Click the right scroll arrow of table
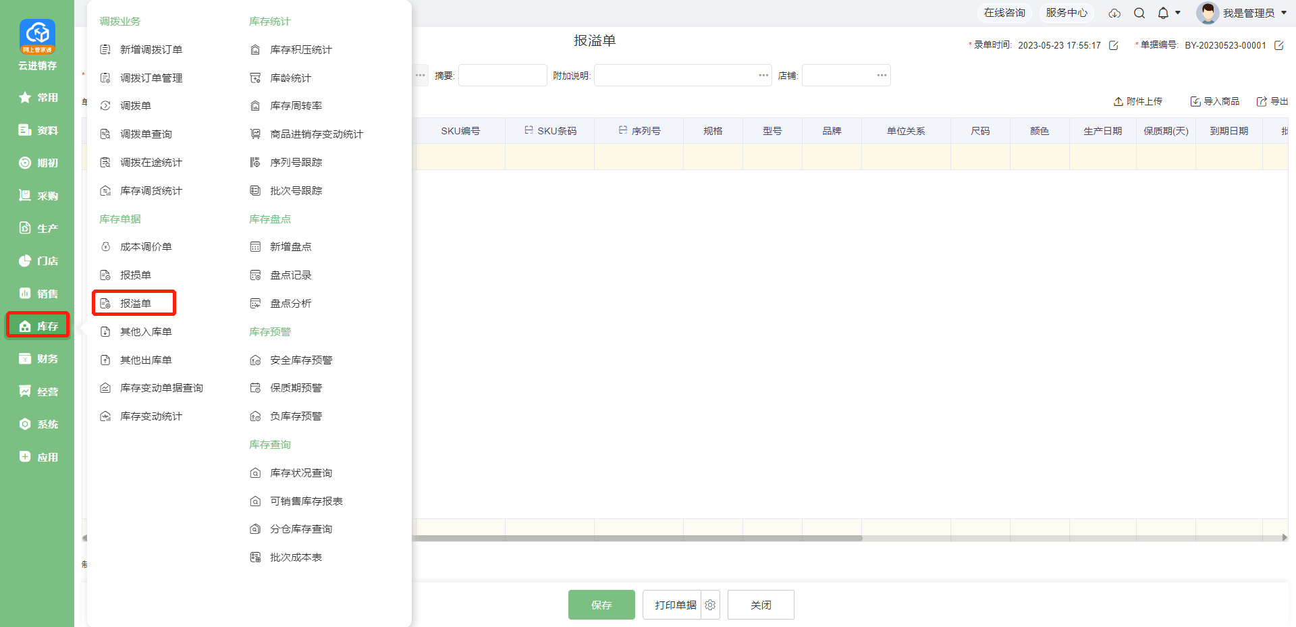 tap(1285, 538)
